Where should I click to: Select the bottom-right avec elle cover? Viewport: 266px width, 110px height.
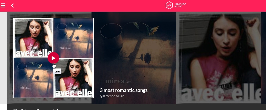[x=73, y=78]
